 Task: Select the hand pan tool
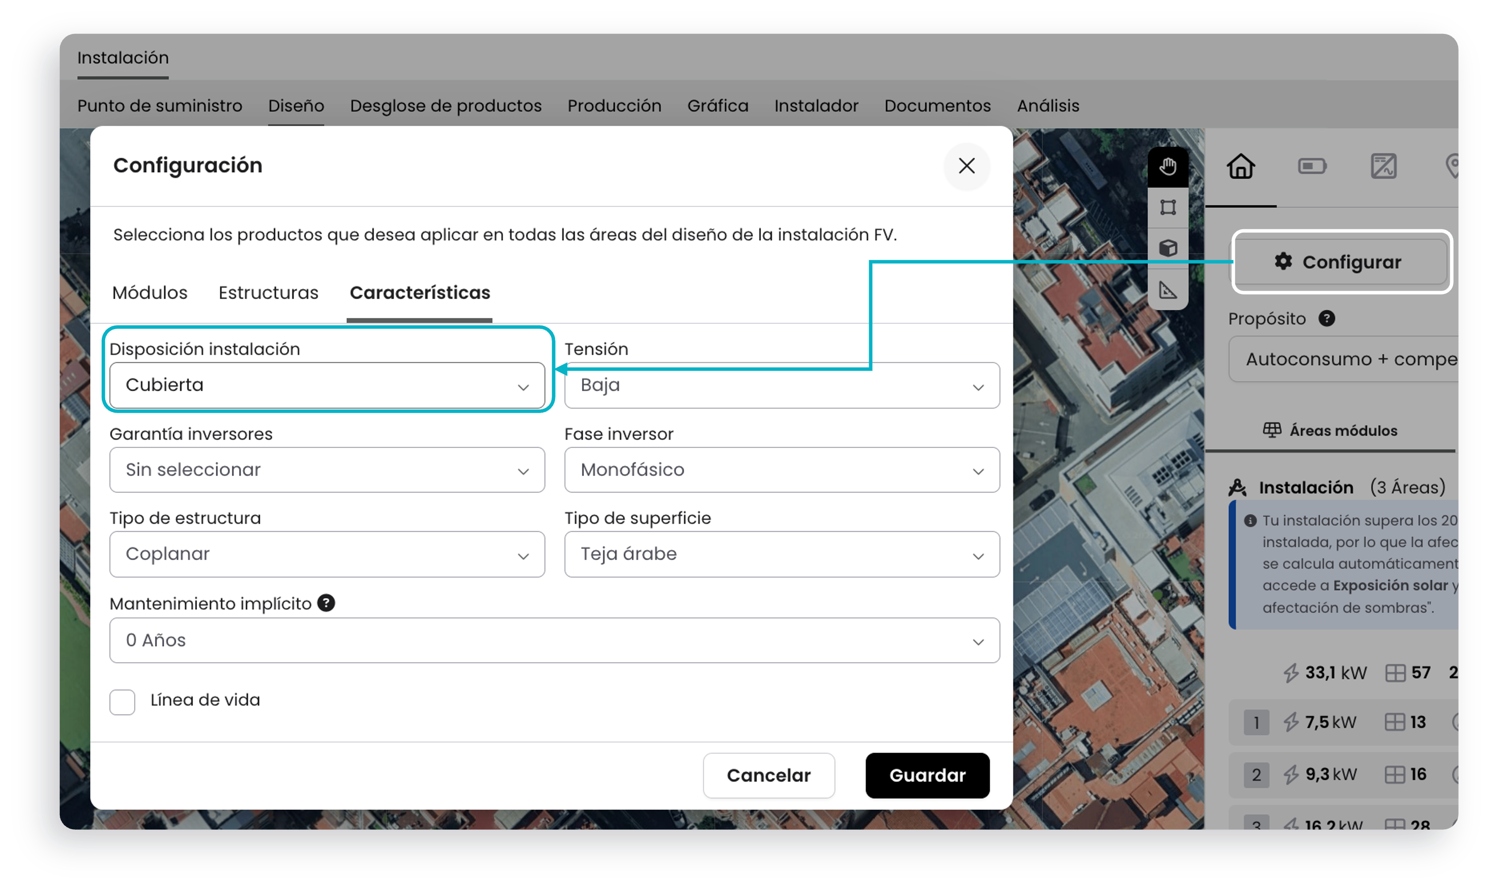coord(1167,166)
